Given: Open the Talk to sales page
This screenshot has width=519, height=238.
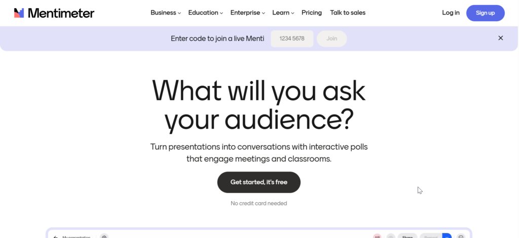Looking at the screenshot, I should [348, 13].
